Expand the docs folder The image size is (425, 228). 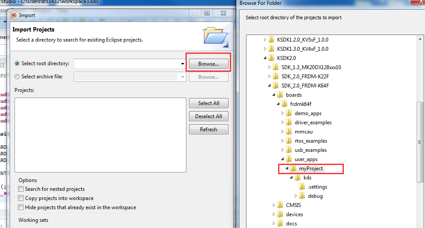tap(274, 223)
